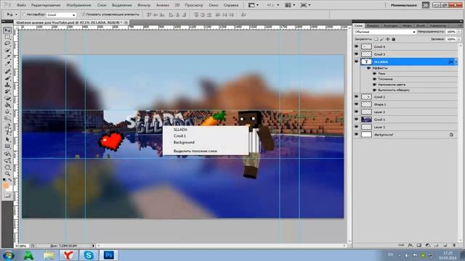465x261 pixels.
Task: Click the foreground color swatch
Action: 6,186
